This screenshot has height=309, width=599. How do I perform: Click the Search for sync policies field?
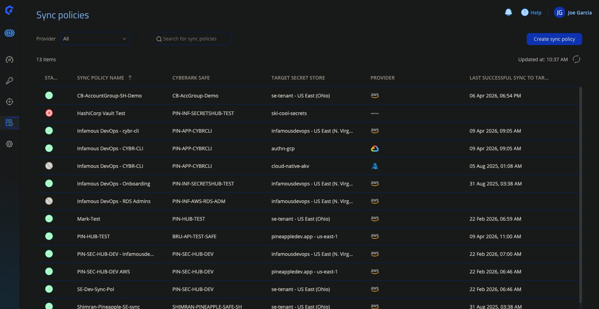tap(192, 39)
